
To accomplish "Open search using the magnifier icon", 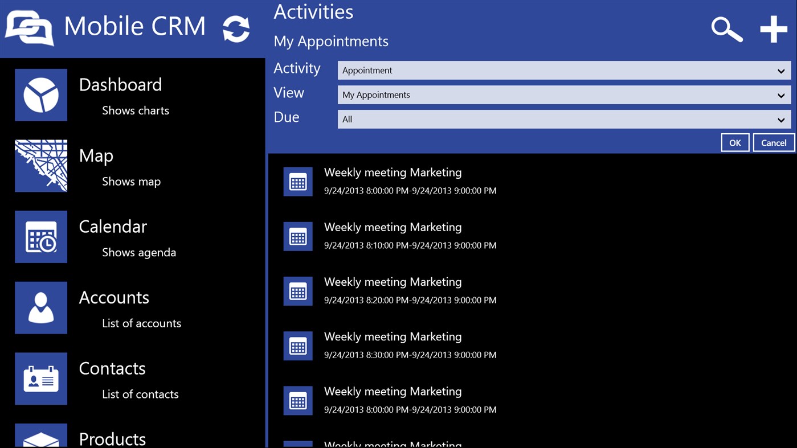I will point(727,28).
